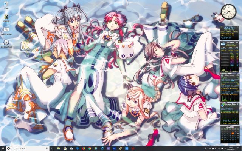The image size is (242, 151).
Task: Launch Firefox from the taskbar
Action: click(x=84, y=148)
